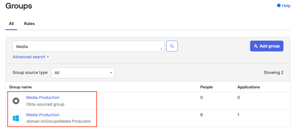Click the Windows logo beside the domain.lcl group

[x=16, y=118]
